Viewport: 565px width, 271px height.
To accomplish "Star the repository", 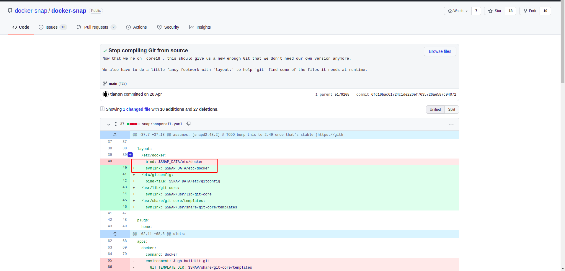I will point(495,11).
